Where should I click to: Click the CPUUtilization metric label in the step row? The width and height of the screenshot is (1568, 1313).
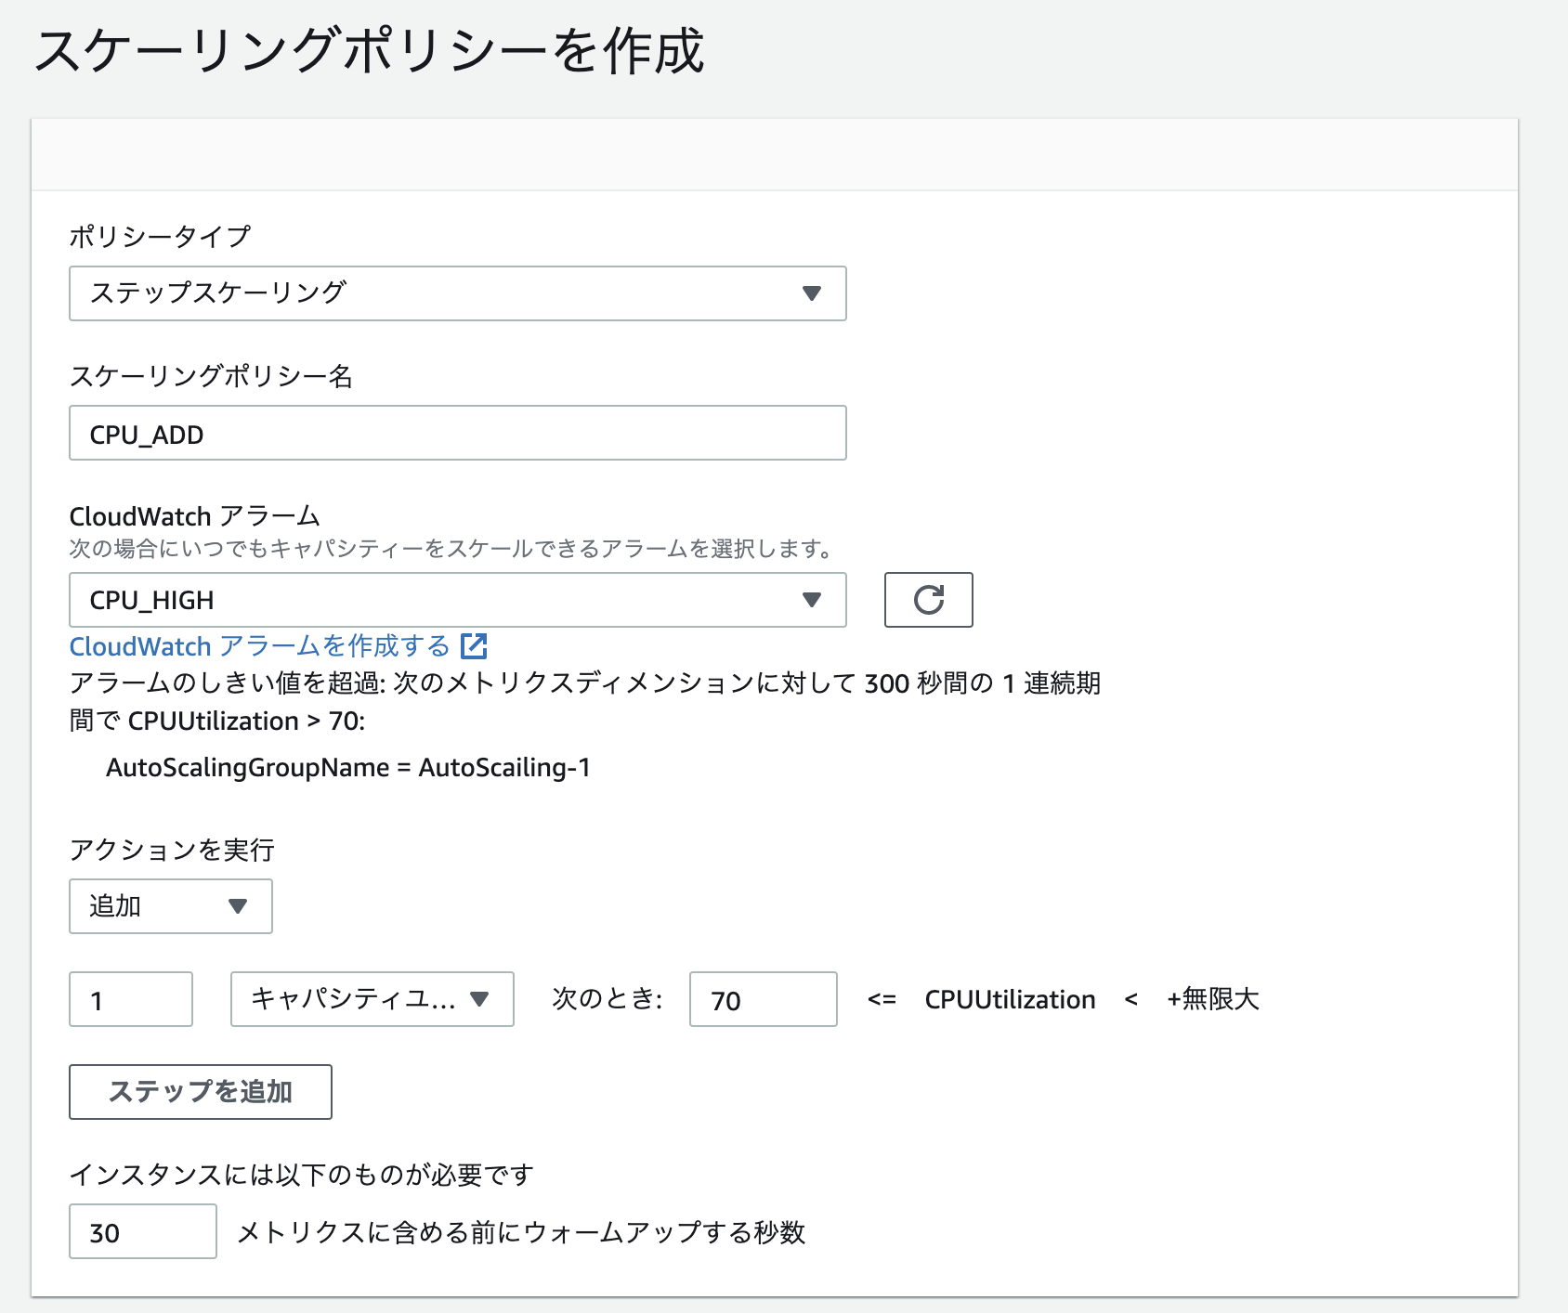pyautogui.click(x=1010, y=999)
